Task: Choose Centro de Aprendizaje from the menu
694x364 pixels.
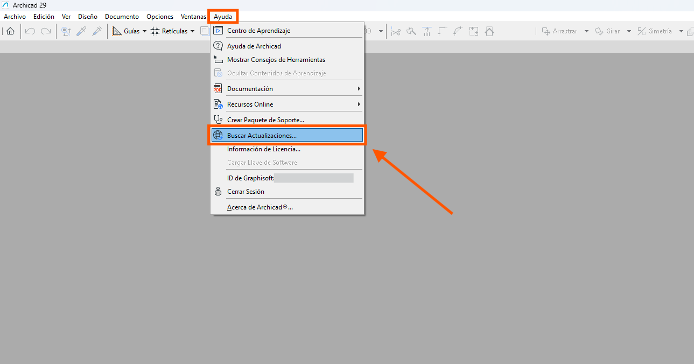Action: point(288,31)
